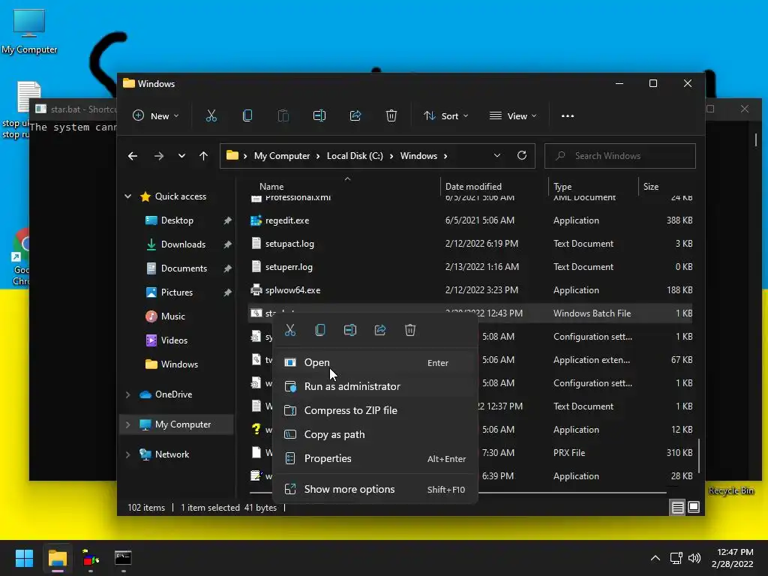This screenshot has height=576, width=768.
Task: Select Videos in Quick access
Action: coord(174,340)
